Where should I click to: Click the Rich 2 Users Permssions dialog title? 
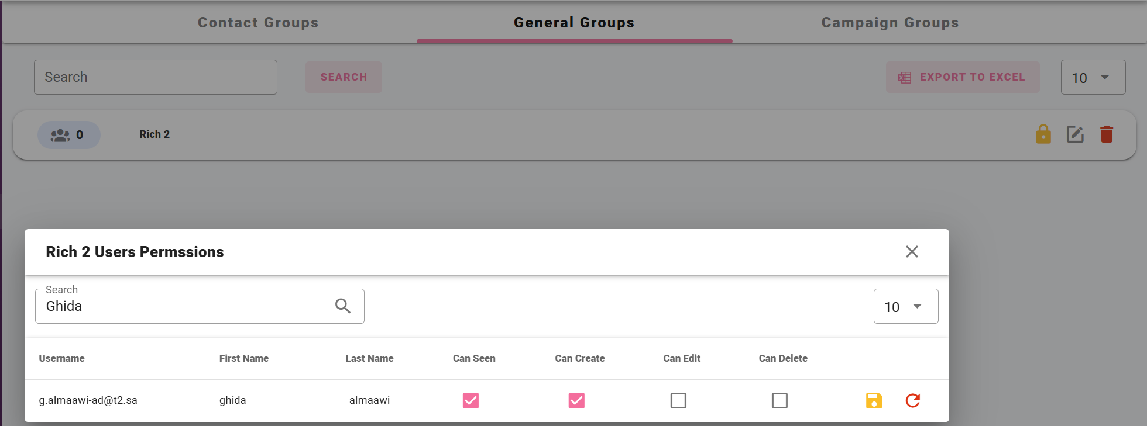135,252
